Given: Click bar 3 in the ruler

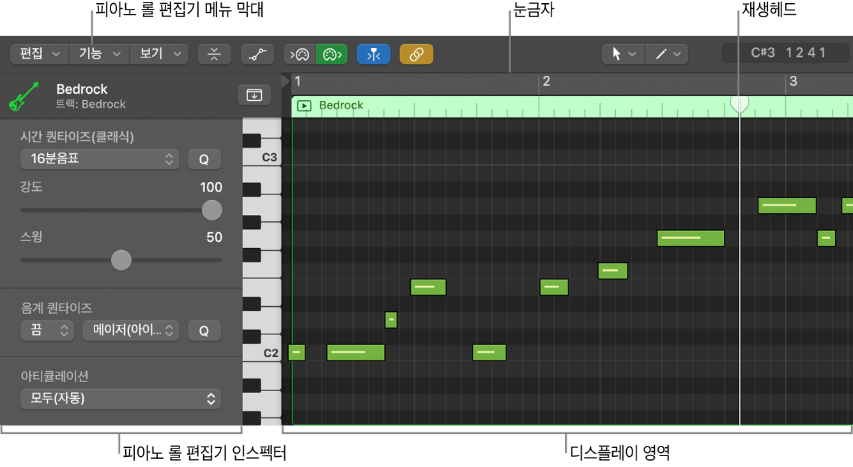Looking at the screenshot, I should click(x=793, y=81).
